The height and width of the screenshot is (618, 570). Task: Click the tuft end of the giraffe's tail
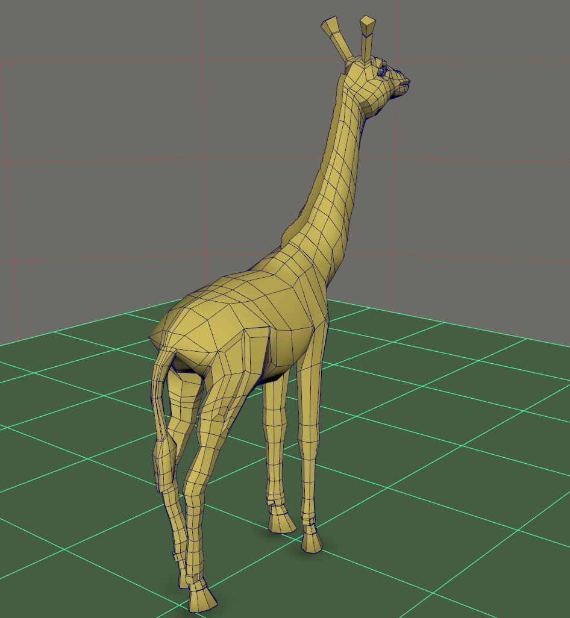pos(161,464)
